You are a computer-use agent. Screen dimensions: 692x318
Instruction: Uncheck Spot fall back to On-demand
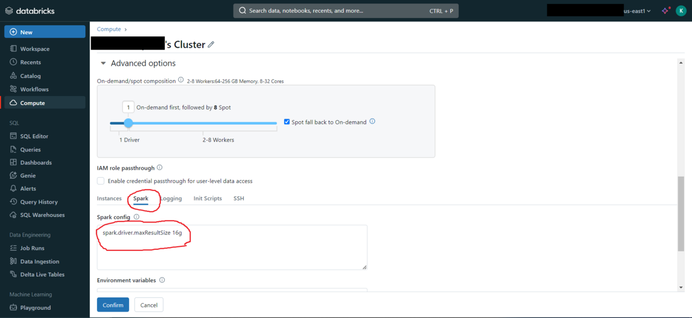pos(287,122)
